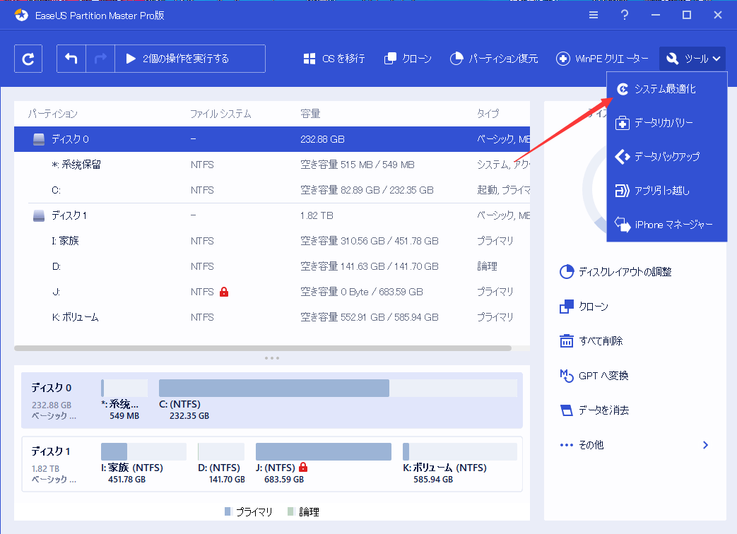Collapse the ツール dropdown menu

click(692, 59)
